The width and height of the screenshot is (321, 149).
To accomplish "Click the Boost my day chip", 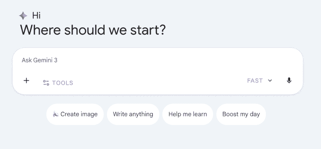I will tap(241, 114).
